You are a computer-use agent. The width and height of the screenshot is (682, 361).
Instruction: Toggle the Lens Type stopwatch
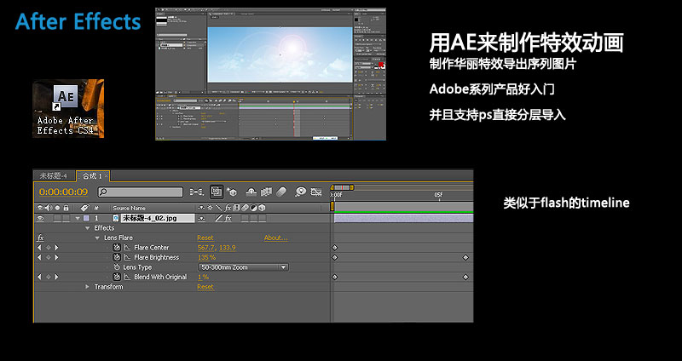pyautogui.click(x=117, y=267)
